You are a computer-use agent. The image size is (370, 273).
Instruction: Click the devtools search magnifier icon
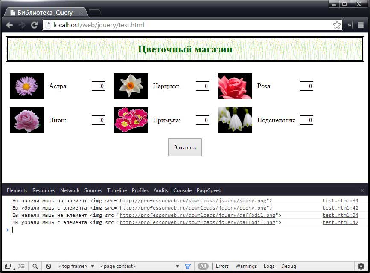pyautogui.click(x=35, y=267)
